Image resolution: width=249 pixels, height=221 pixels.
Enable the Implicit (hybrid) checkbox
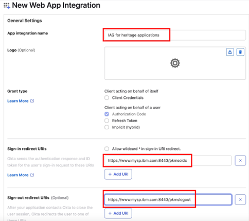point(106,127)
